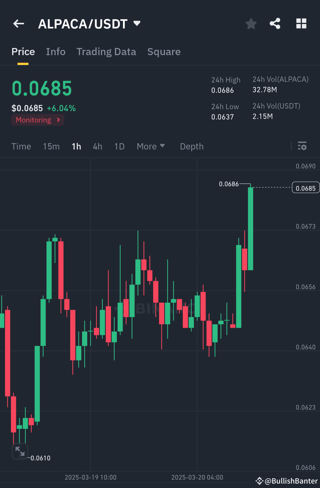Open the grid layout icon top right

[x=301, y=24]
